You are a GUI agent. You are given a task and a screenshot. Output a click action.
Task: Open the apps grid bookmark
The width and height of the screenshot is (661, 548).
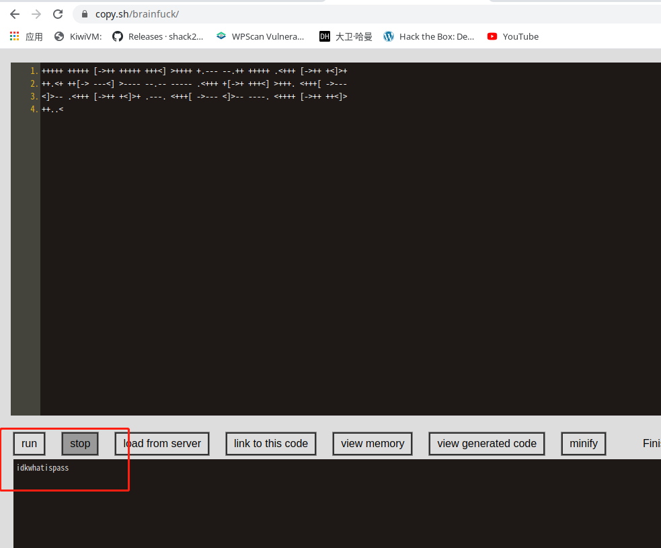tap(26, 37)
